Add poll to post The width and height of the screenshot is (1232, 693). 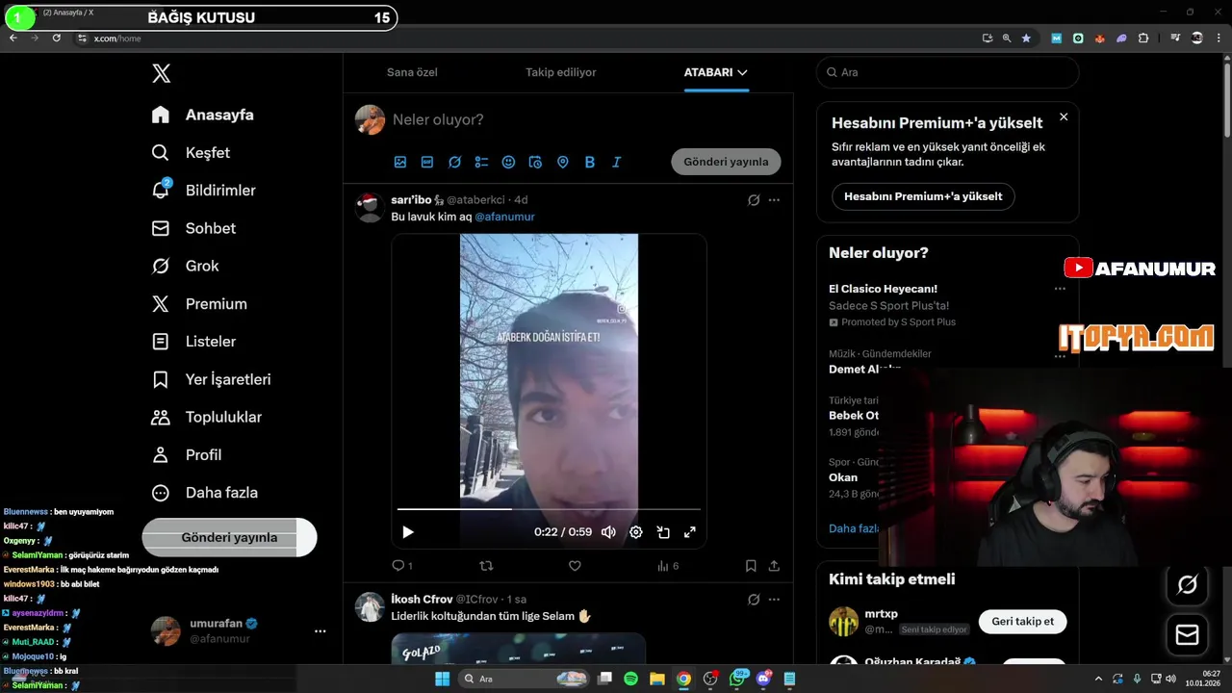click(481, 162)
